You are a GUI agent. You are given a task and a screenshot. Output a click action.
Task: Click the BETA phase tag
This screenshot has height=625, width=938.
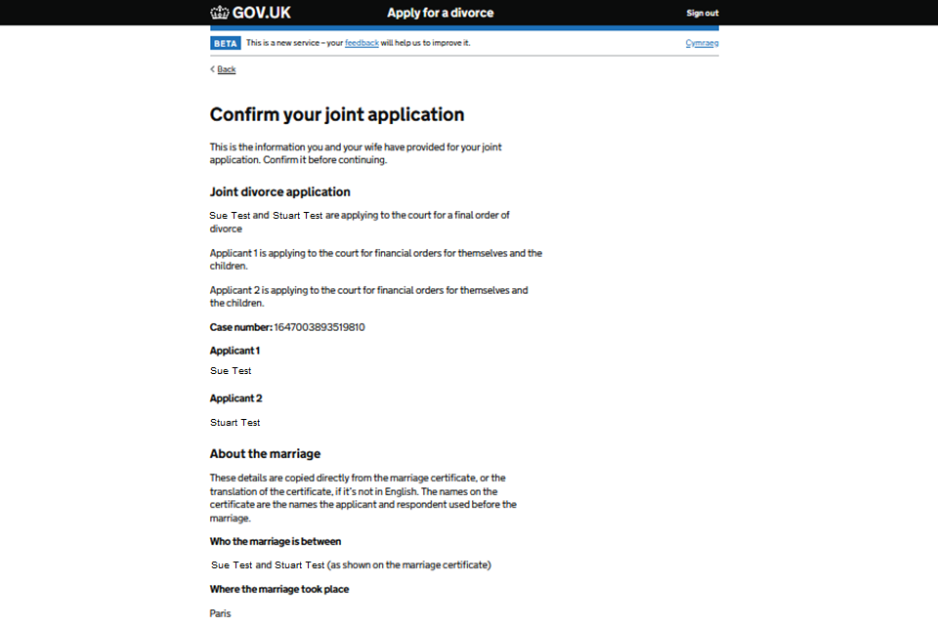pos(225,43)
